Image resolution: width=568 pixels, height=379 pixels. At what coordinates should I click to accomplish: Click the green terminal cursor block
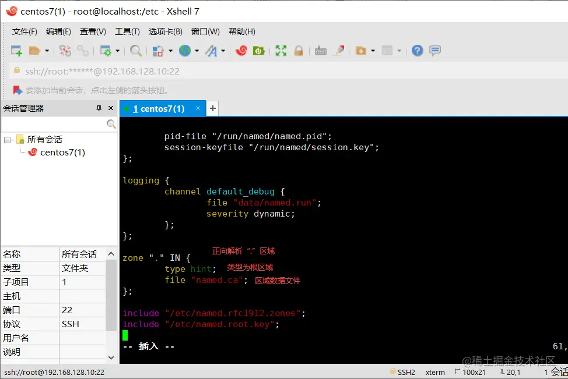125,335
